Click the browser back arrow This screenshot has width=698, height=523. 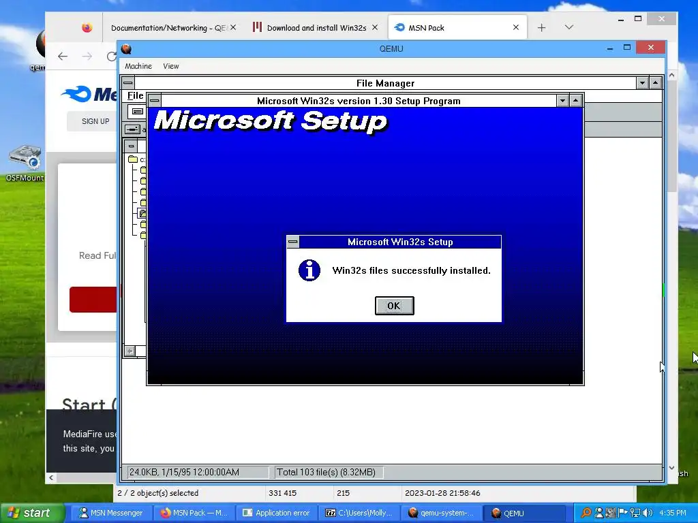click(63, 56)
